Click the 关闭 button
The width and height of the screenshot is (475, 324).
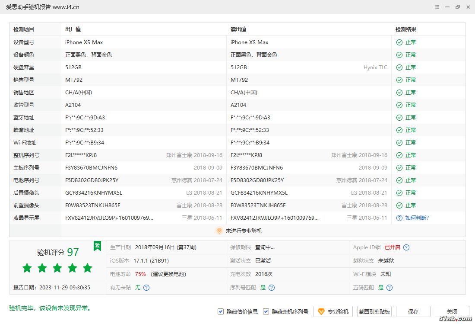click(x=452, y=311)
